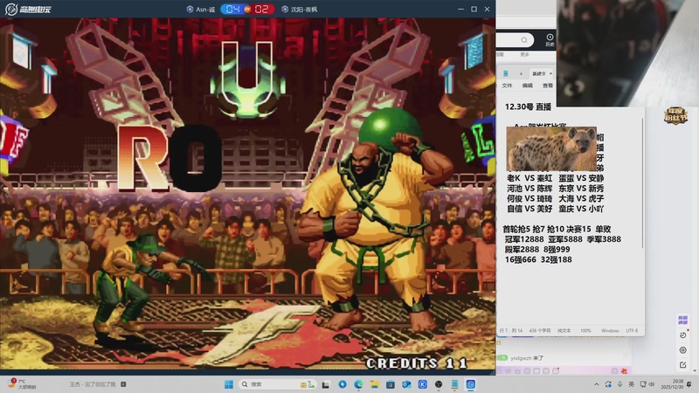Open the 查看 menu in Notepad
This screenshot has width=699, height=393.
(x=548, y=86)
